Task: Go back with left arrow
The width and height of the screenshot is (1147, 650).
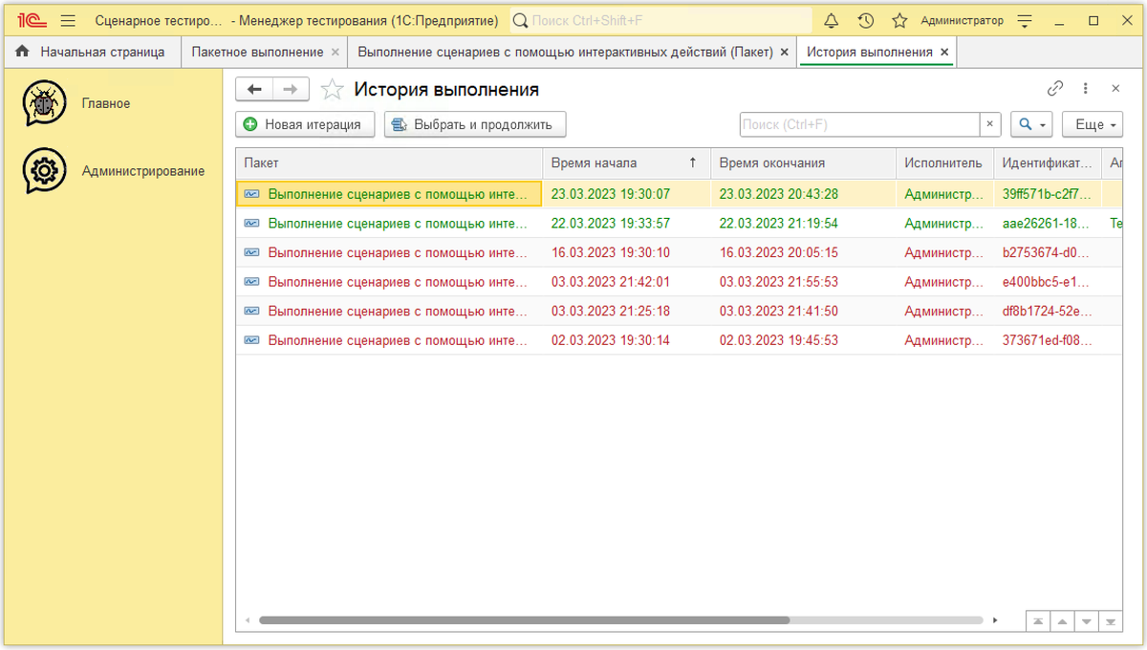Action: [x=254, y=90]
